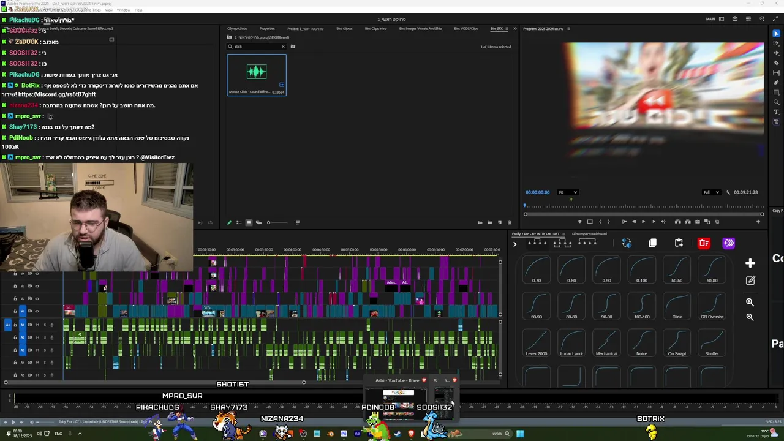Toggle V2 track output eye
The image size is (784, 441).
(37, 298)
